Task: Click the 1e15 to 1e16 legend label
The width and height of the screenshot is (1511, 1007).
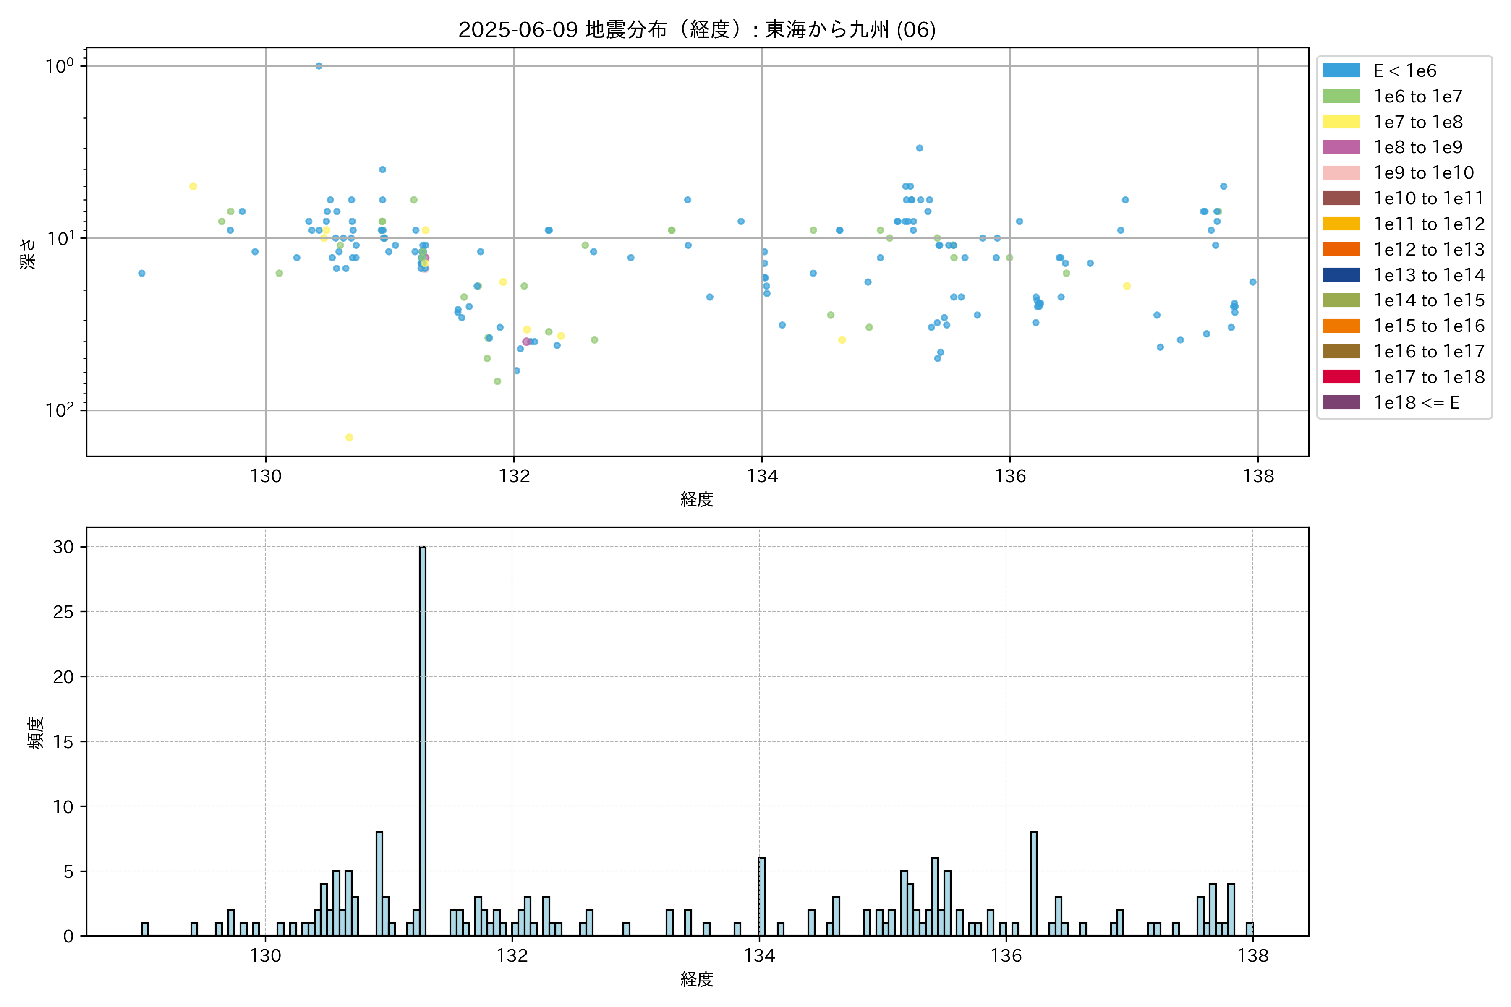Action: pos(1429,326)
